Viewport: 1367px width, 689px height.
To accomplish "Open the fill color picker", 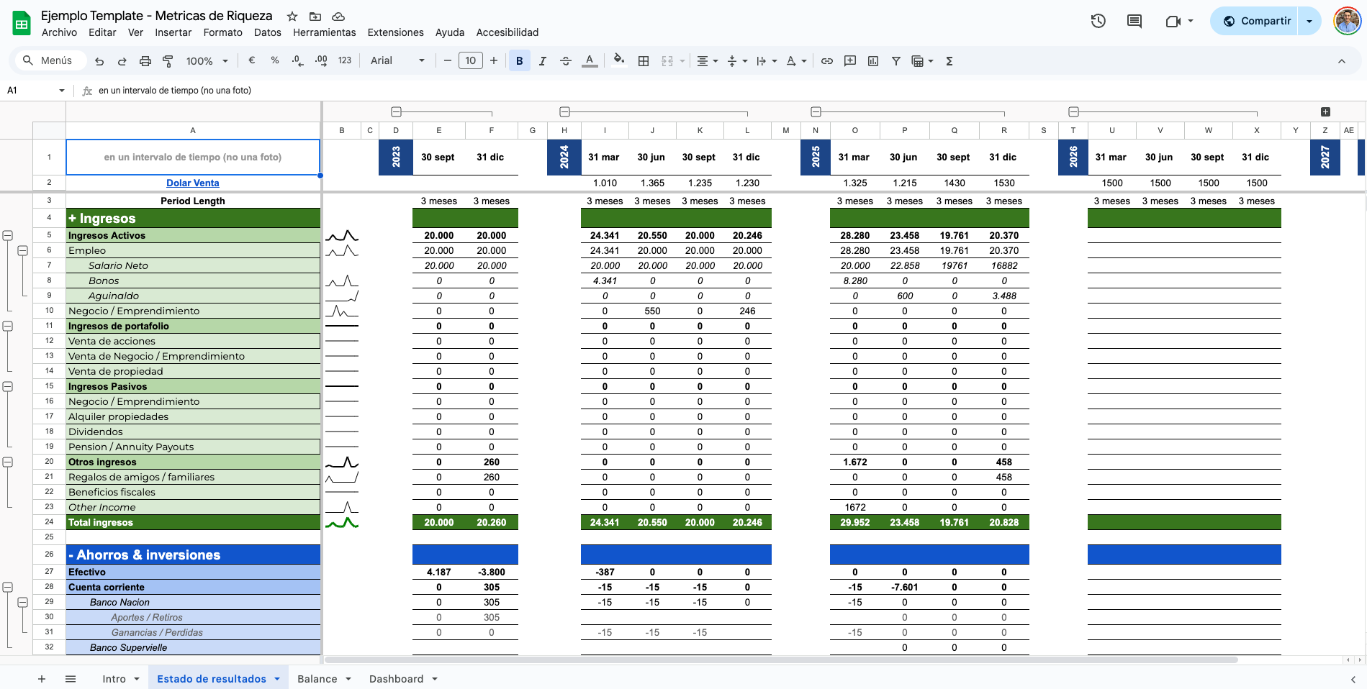I will (618, 61).
